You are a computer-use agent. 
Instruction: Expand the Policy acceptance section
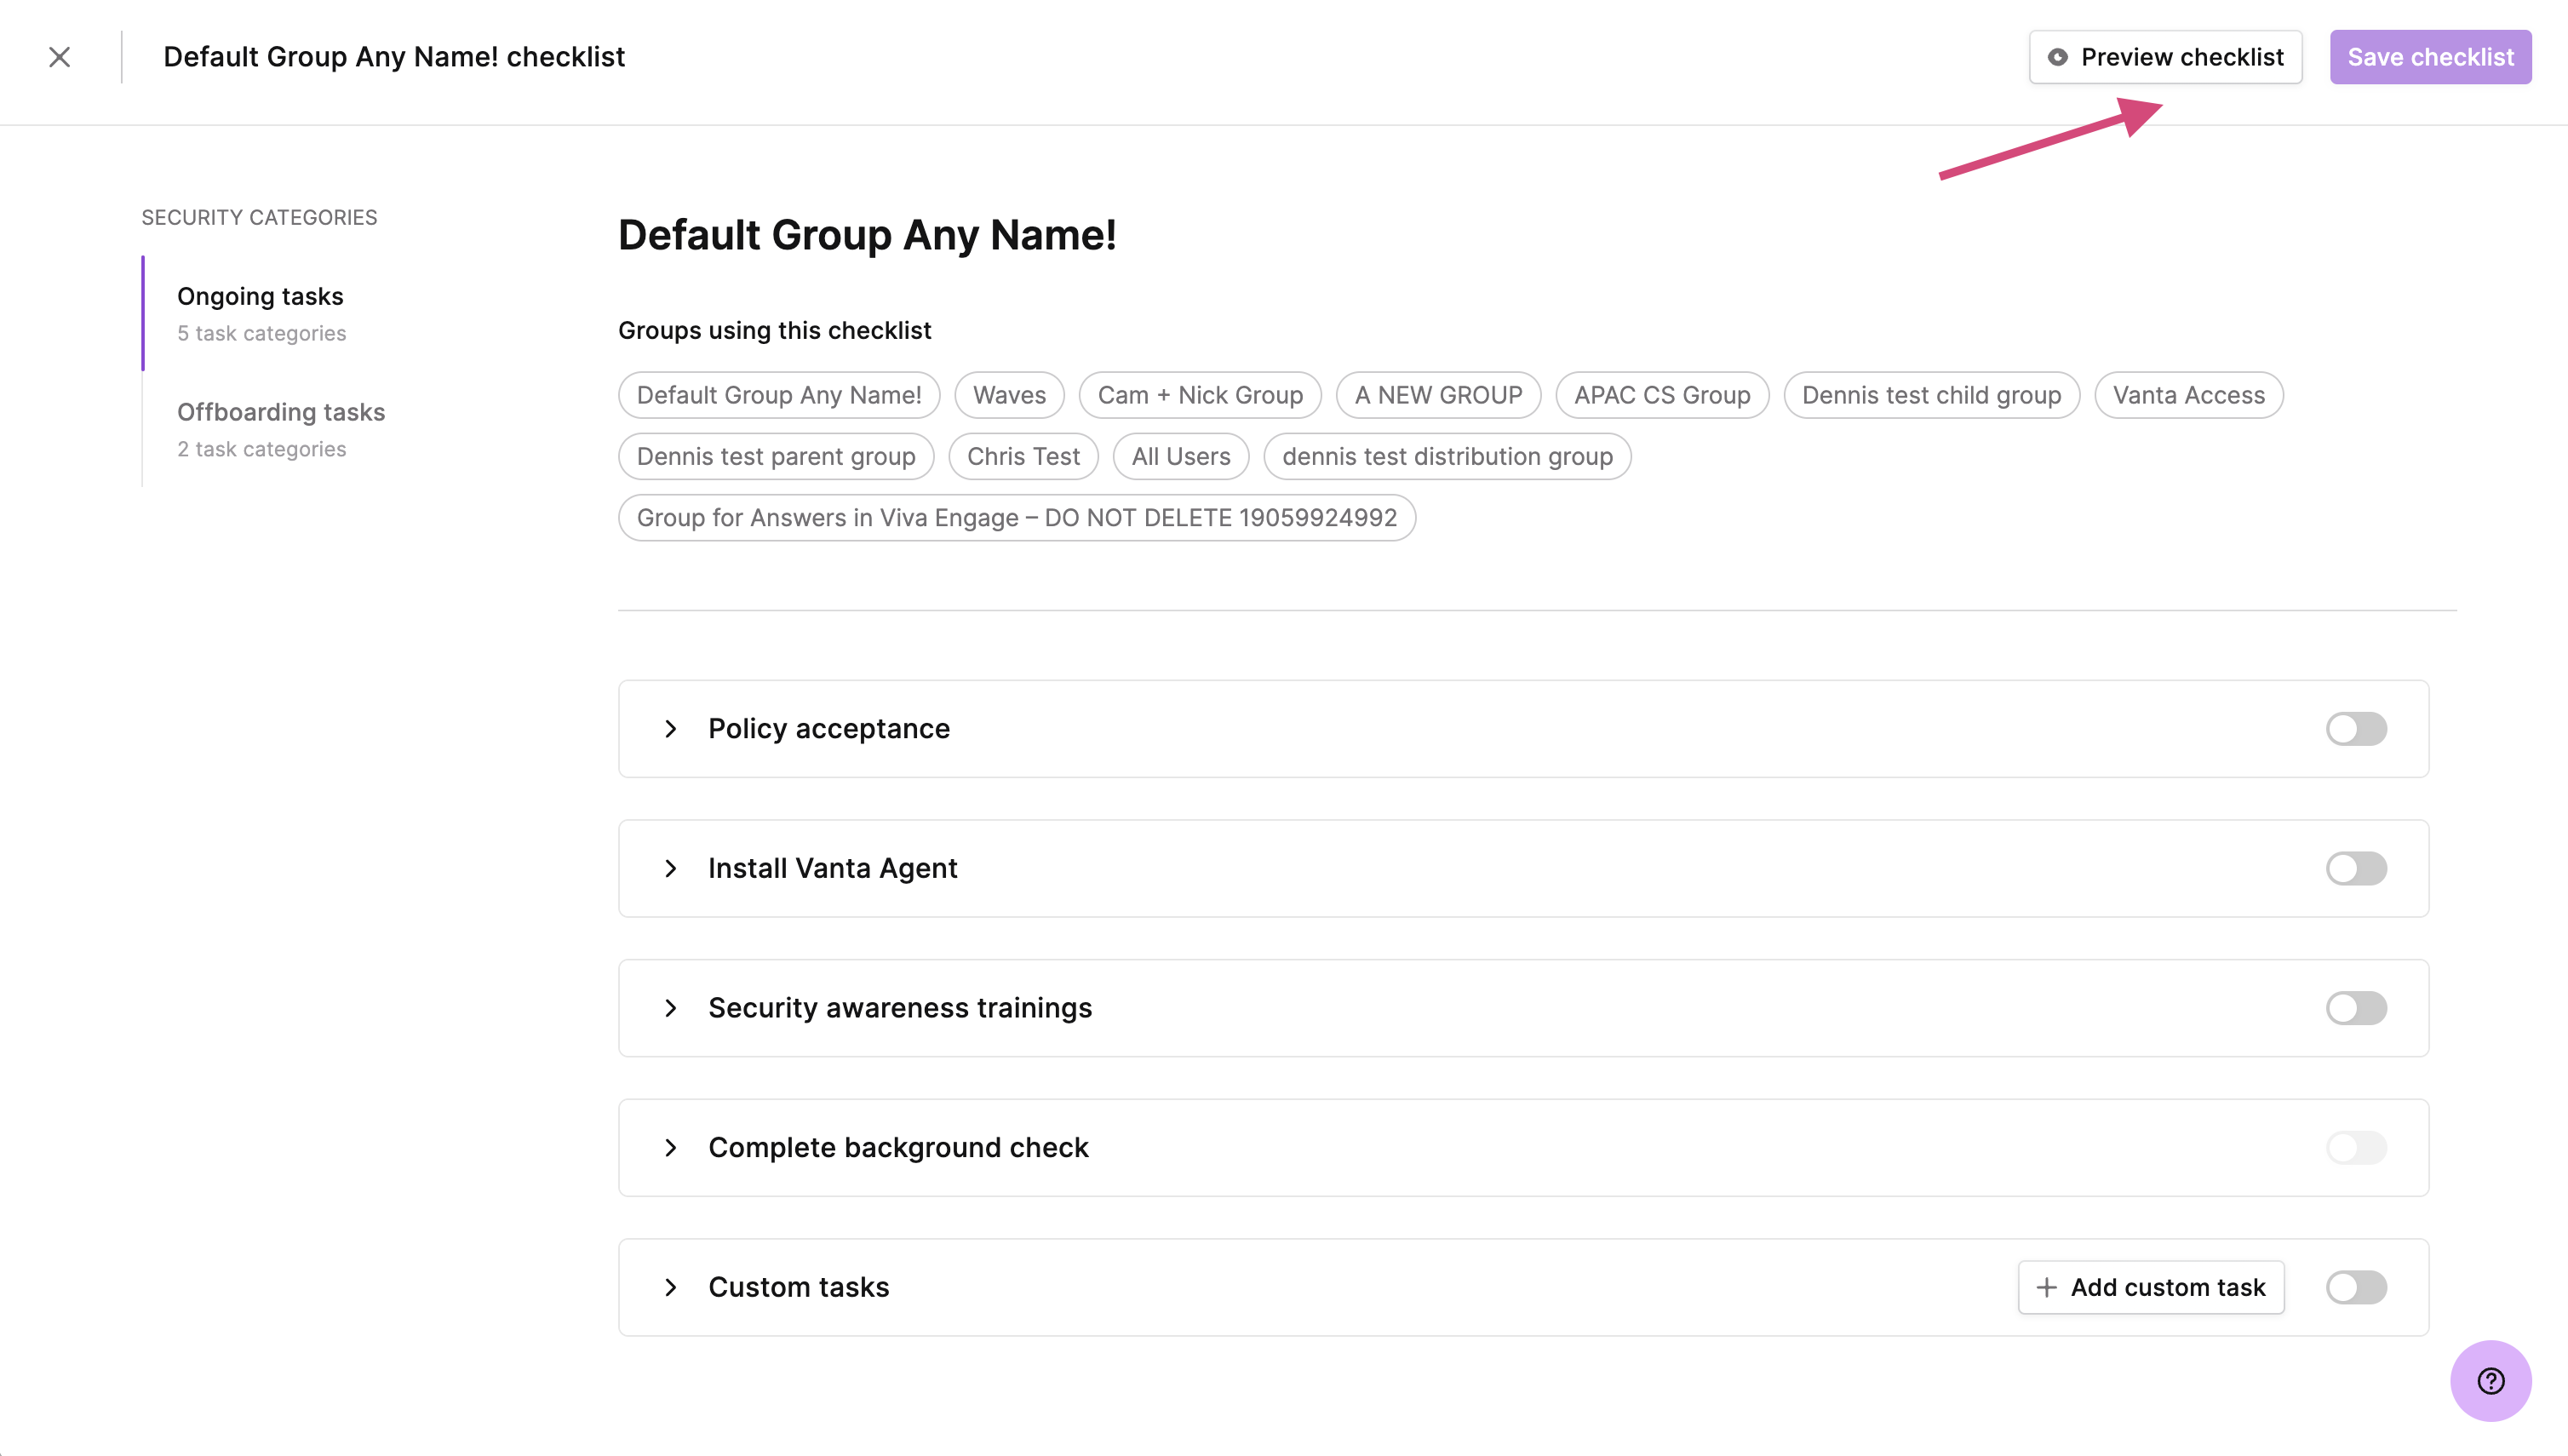[x=671, y=729]
